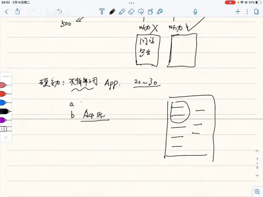Undo the last stroke
This screenshot has width=263, height=197.
[59, 12]
